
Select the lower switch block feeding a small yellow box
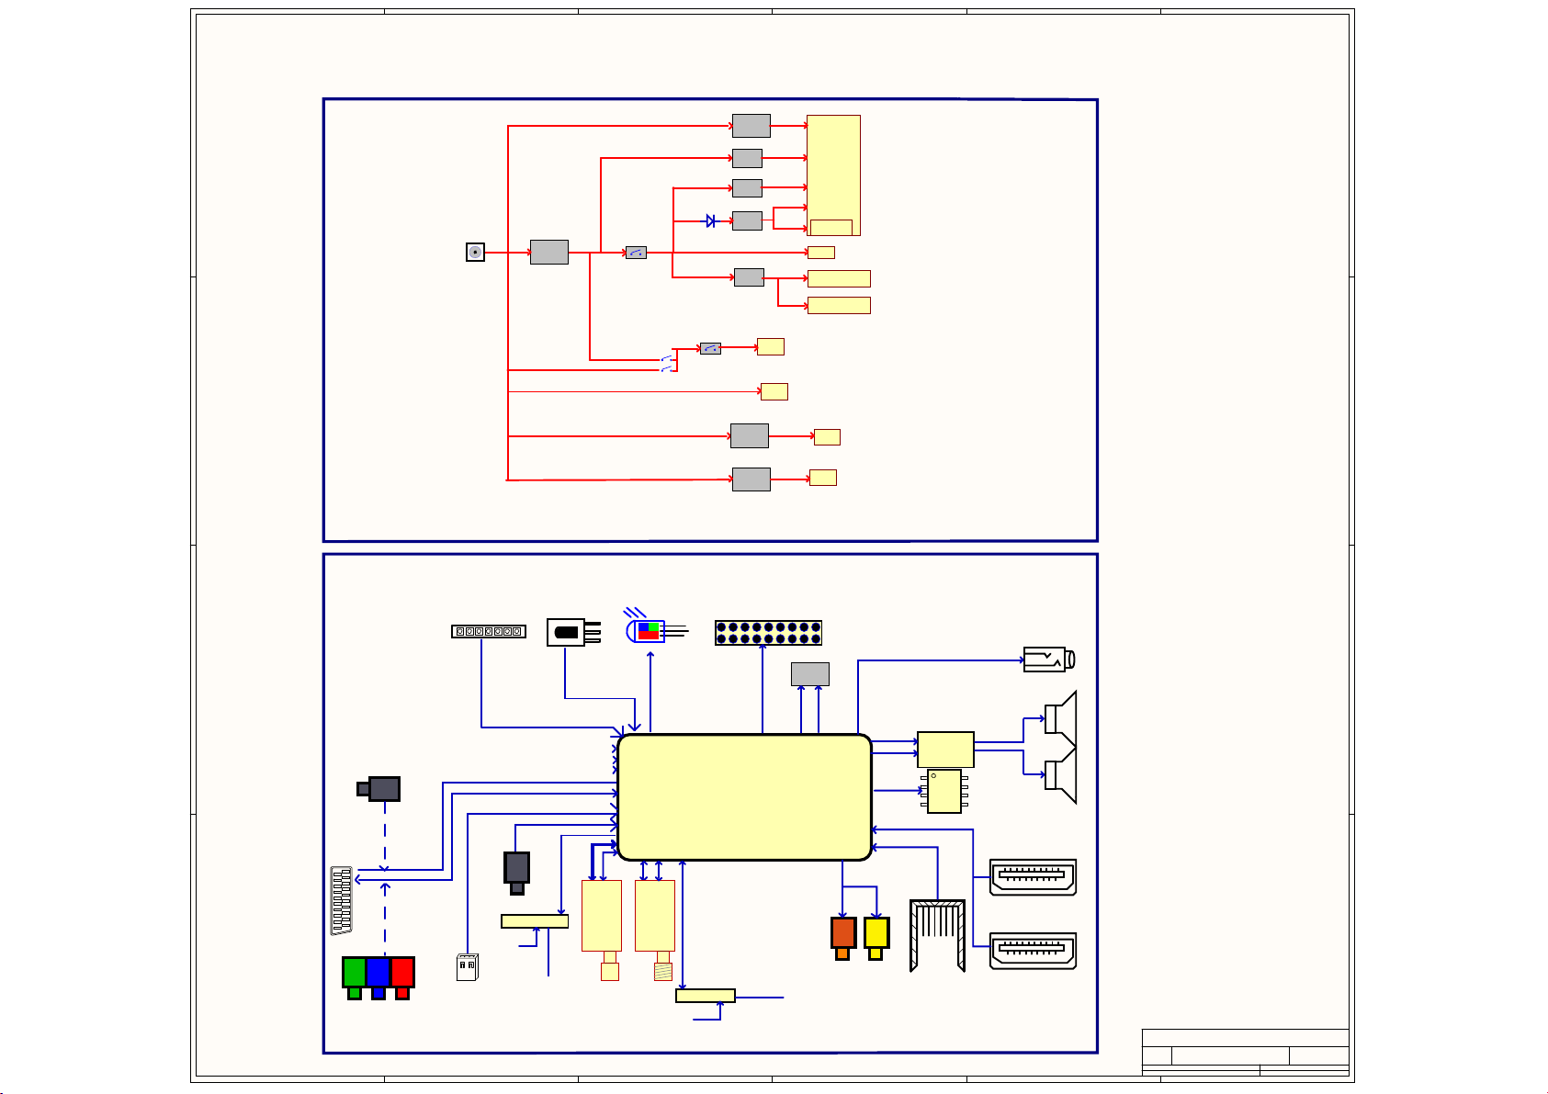point(710,348)
